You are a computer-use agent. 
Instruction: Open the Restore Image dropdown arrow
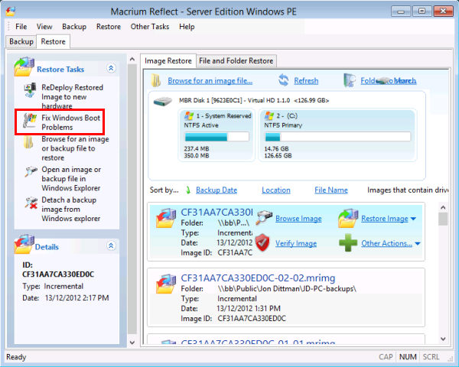tap(413, 219)
